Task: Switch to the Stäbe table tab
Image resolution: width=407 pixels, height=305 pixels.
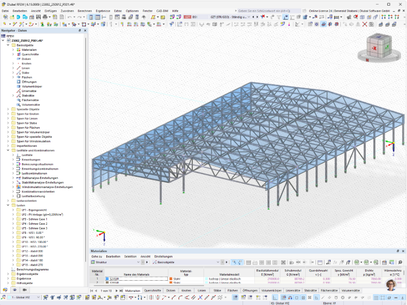Action: [217, 291]
